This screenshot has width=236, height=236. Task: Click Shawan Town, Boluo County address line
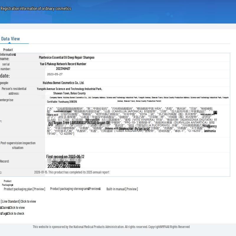point(70,93)
